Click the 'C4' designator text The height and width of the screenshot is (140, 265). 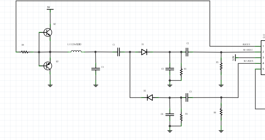(x=103, y=67)
